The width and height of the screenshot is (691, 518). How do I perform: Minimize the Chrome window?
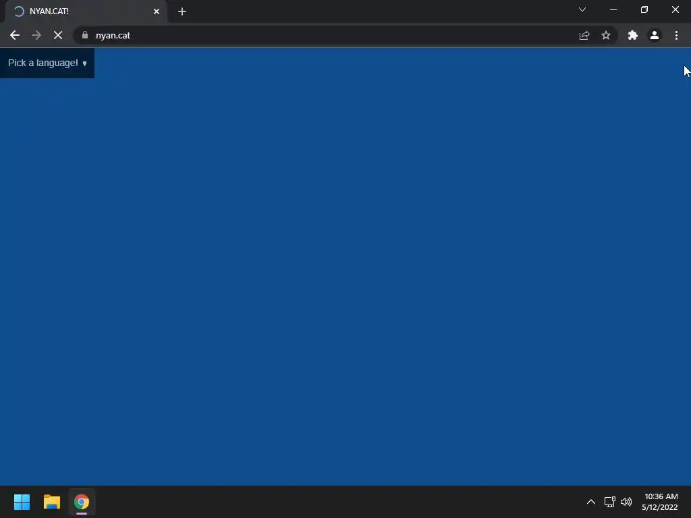(613, 9)
